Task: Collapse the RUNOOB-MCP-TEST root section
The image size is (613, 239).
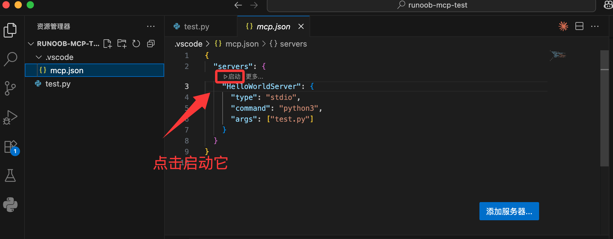Action: [x=31, y=44]
